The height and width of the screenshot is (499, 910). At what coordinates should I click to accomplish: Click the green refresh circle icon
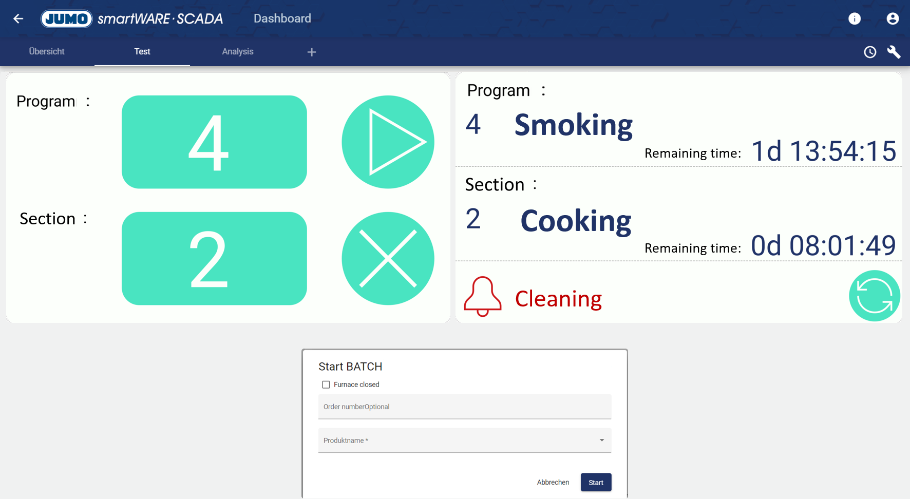point(874,296)
